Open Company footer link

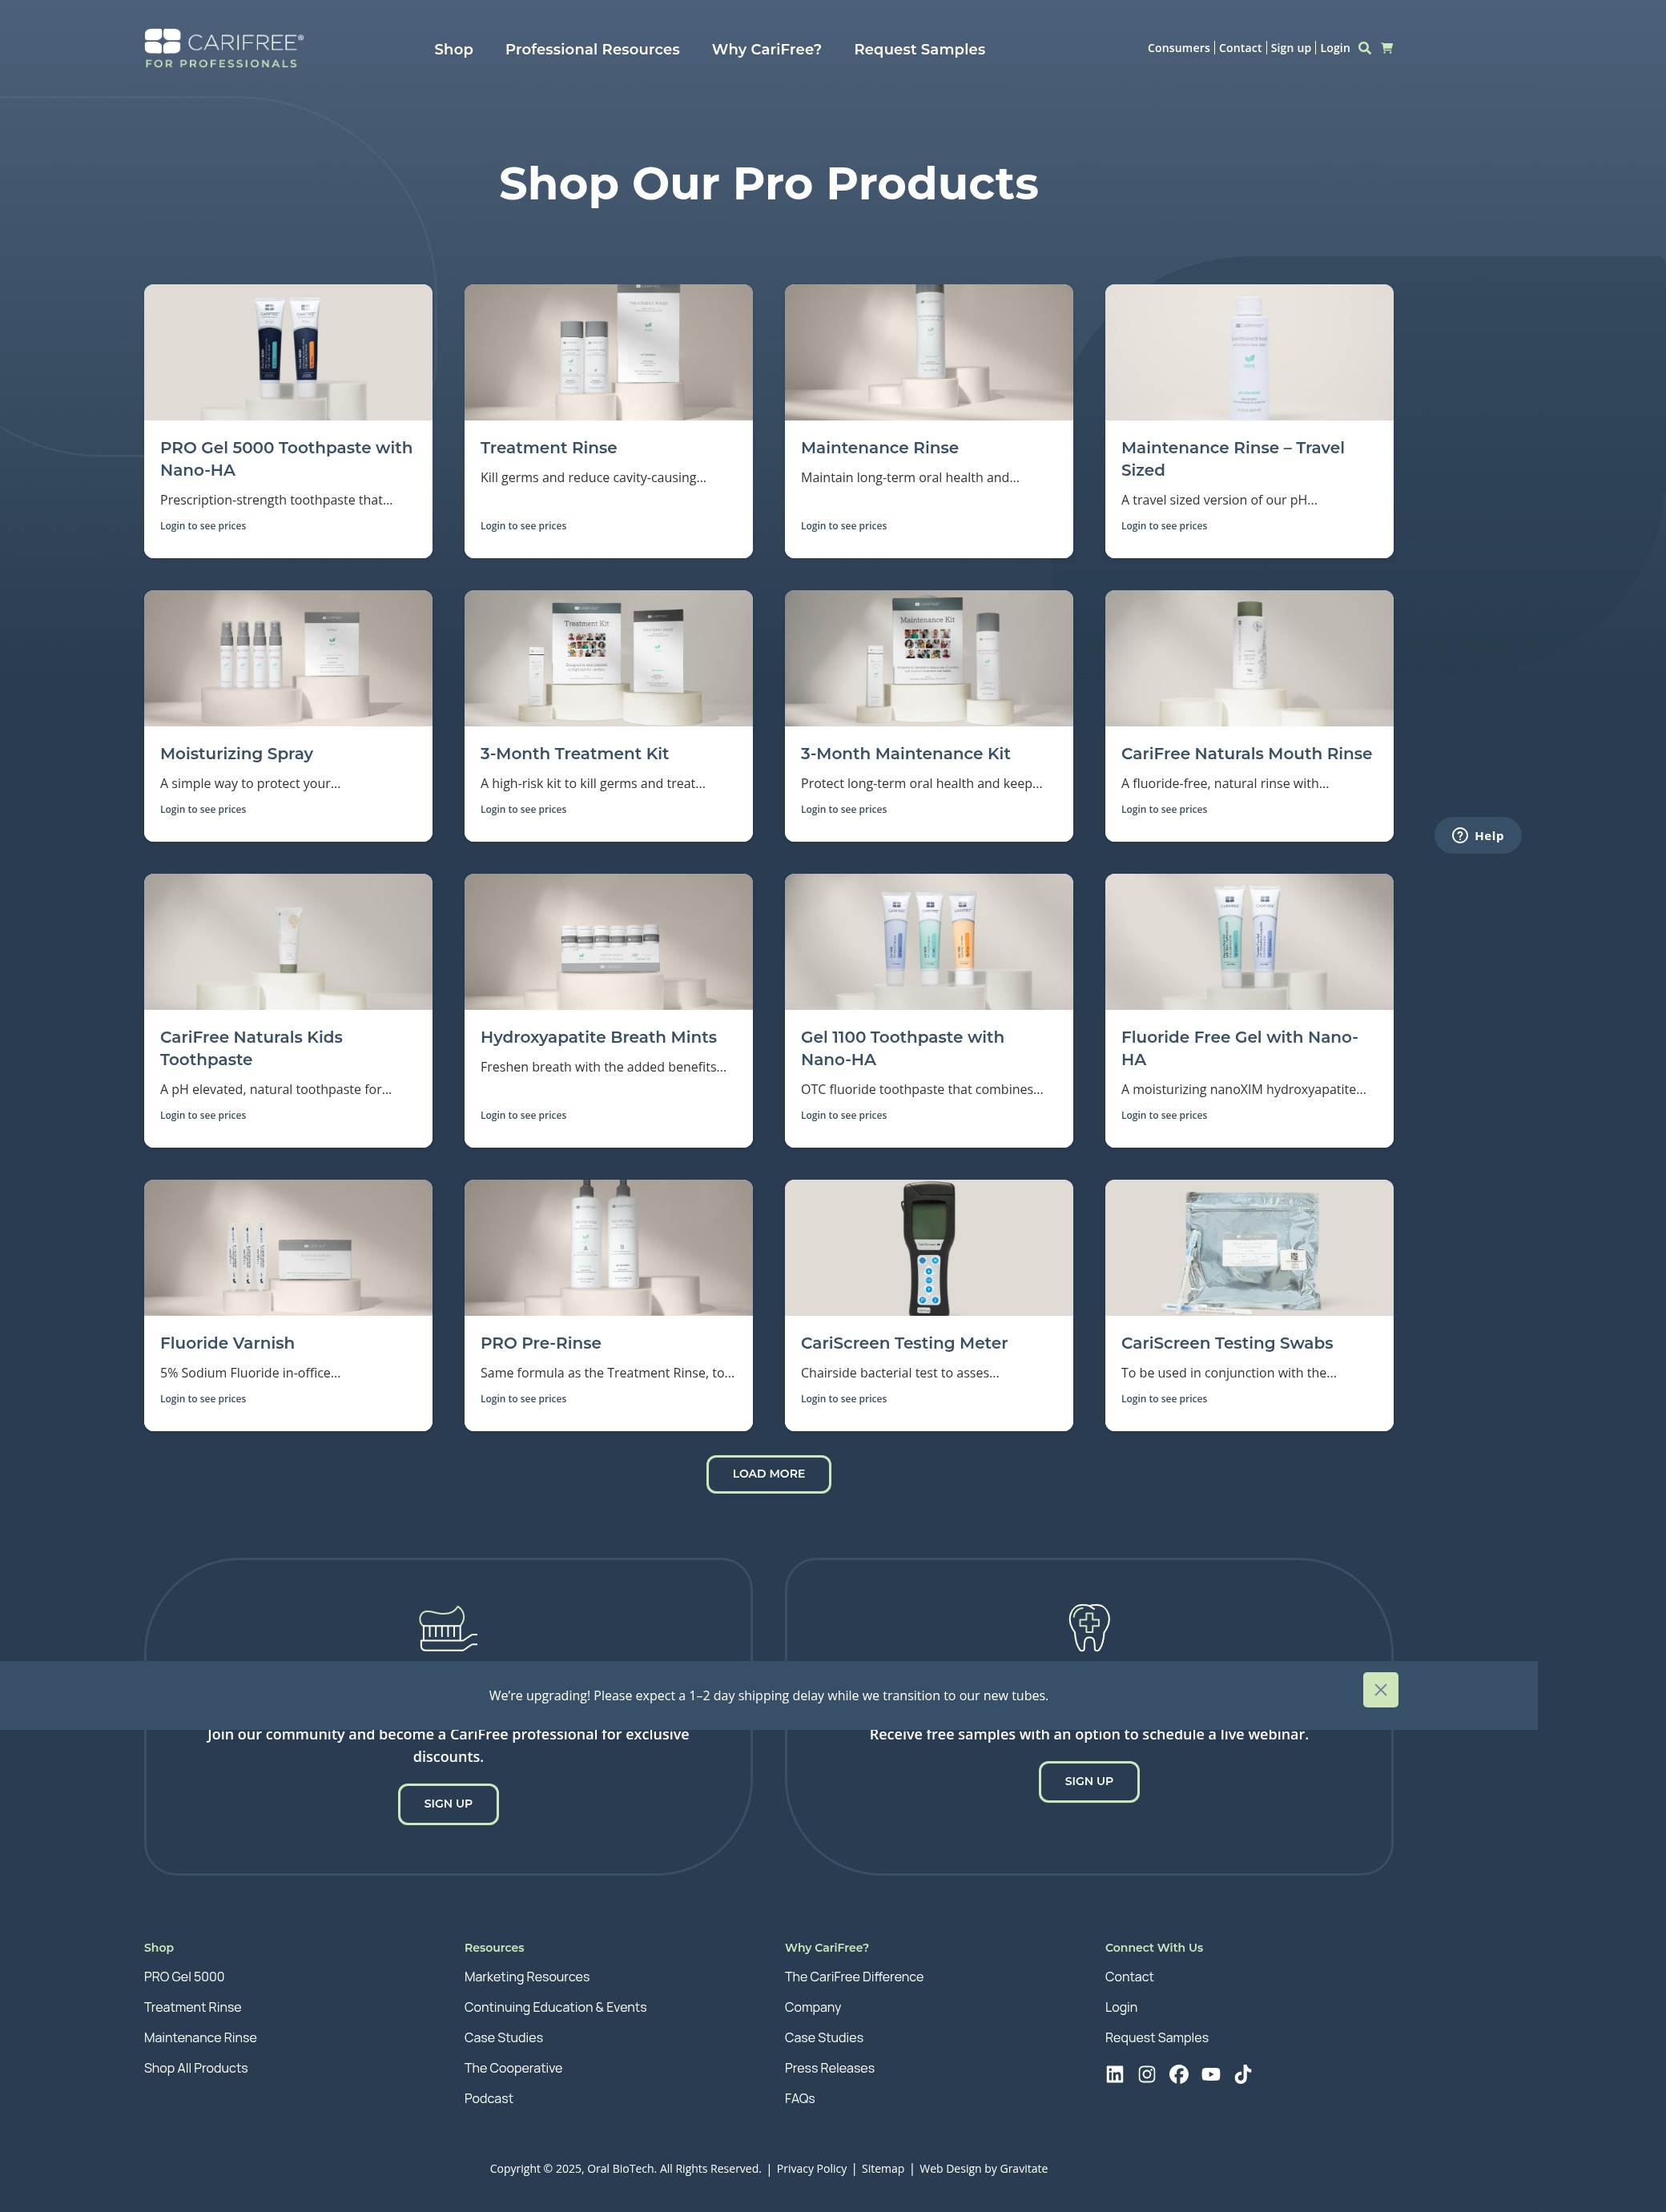tap(813, 2007)
